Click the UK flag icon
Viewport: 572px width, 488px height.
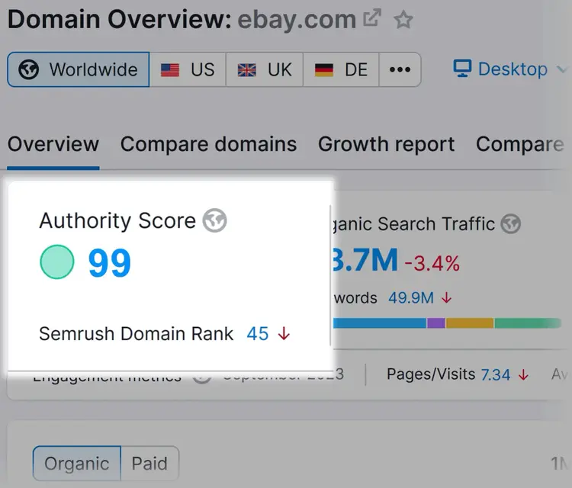(x=247, y=69)
